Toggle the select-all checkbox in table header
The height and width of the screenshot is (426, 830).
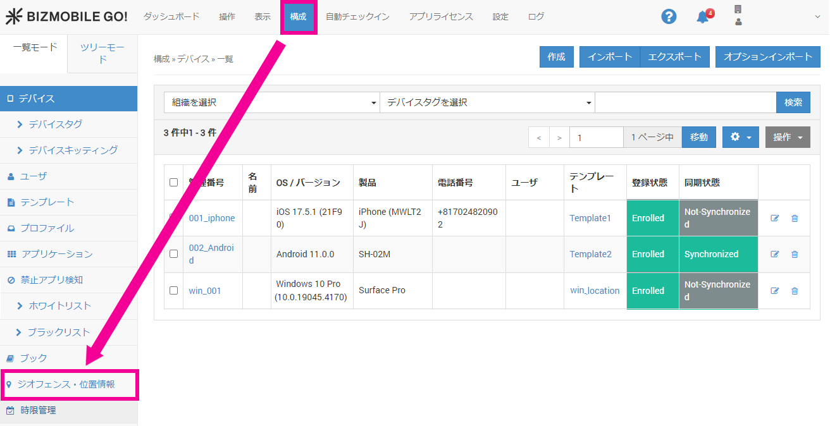tap(174, 183)
